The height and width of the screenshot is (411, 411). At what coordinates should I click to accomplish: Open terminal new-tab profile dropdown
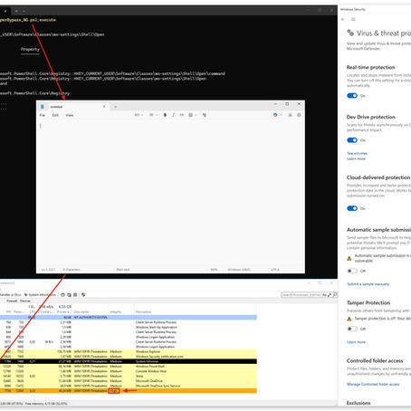[24, 11]
